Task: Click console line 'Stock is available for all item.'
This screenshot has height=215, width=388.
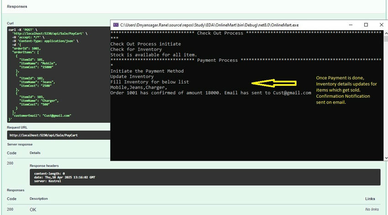Action: point(154,55)
